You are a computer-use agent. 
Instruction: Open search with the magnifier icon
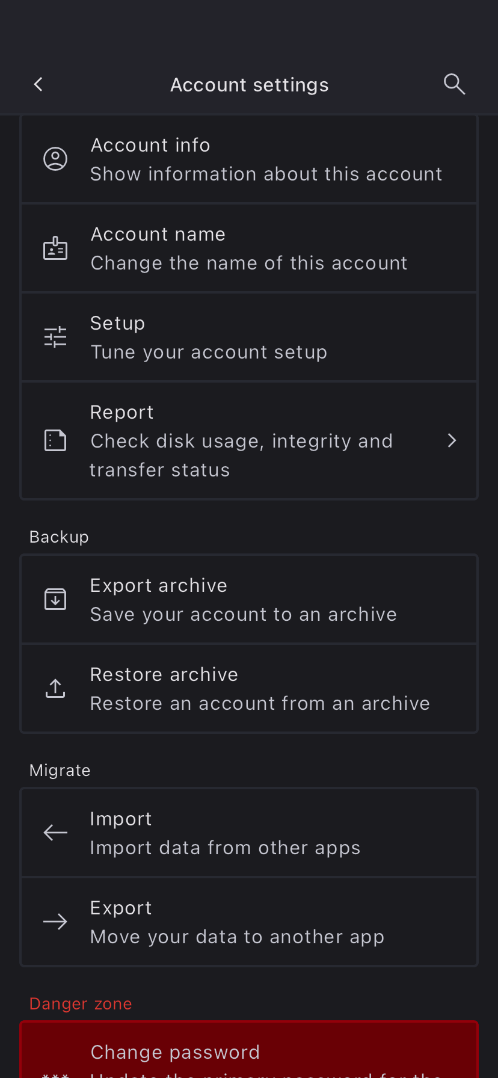tap(454, 84)
